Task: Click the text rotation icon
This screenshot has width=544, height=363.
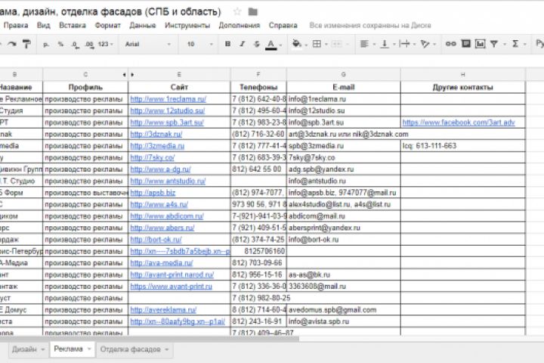Action: click(x=425, y=44)
